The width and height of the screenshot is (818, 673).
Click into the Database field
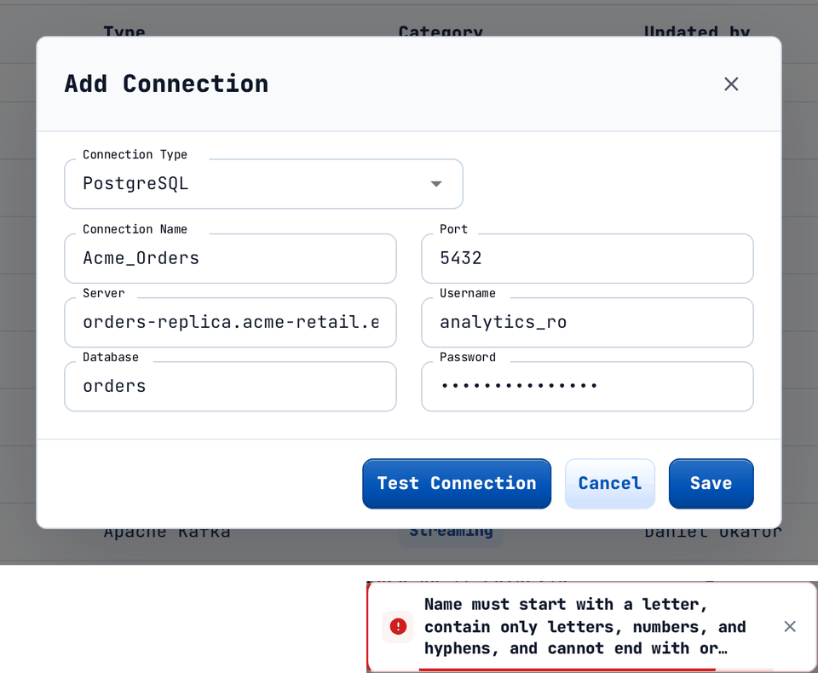[230, 387]
